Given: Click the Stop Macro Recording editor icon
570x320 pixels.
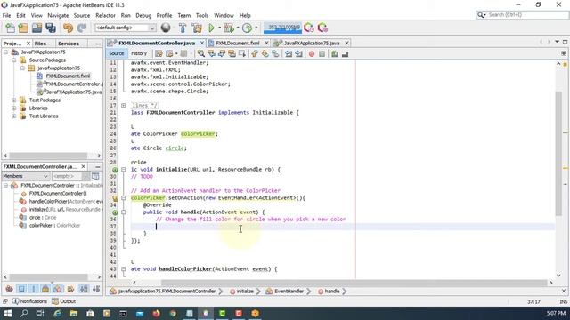Looking at the screenshot, I should [322, 53].
